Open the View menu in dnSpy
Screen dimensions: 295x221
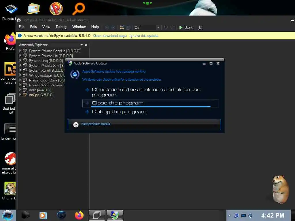[x=46, y=27]
